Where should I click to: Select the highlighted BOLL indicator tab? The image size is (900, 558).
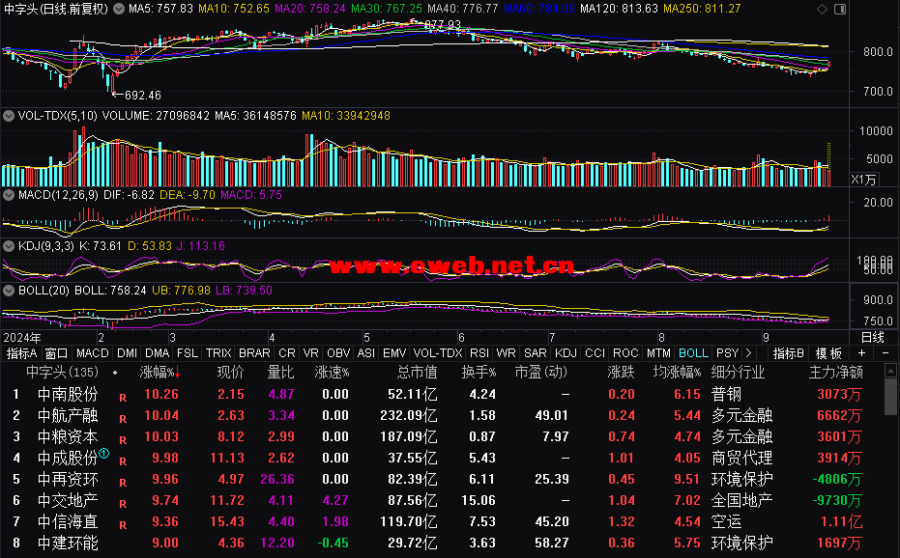(x=693, y=353)
